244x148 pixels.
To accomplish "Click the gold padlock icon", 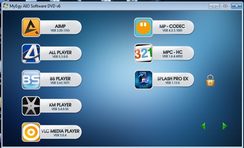I will click(x=210, y=80).
